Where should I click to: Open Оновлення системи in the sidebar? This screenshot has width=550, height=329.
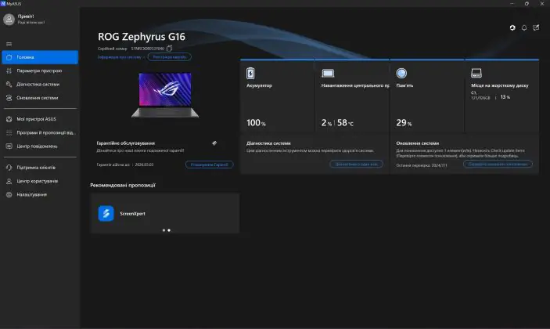coord(40,98)
